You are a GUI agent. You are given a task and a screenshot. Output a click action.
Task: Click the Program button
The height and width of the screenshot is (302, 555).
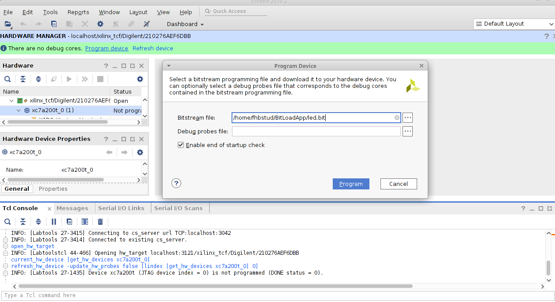351,184
